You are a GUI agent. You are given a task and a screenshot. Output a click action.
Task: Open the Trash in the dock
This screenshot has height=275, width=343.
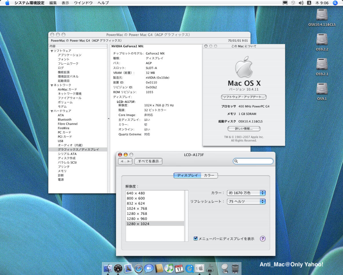pos(235,268)
